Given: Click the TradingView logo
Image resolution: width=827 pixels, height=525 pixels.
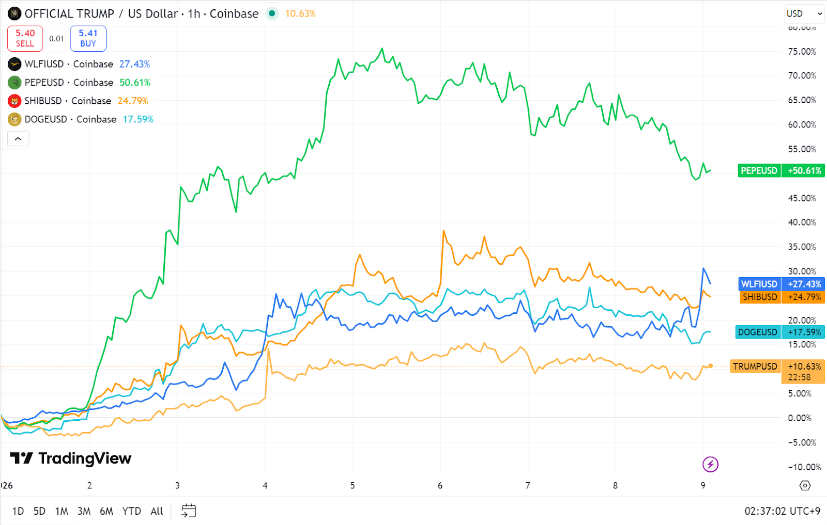Looking at the screenshot, I should pos(71,458).
